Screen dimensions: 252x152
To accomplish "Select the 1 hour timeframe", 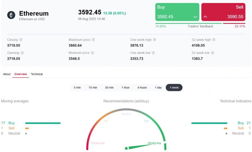I will tap(125, 88).
